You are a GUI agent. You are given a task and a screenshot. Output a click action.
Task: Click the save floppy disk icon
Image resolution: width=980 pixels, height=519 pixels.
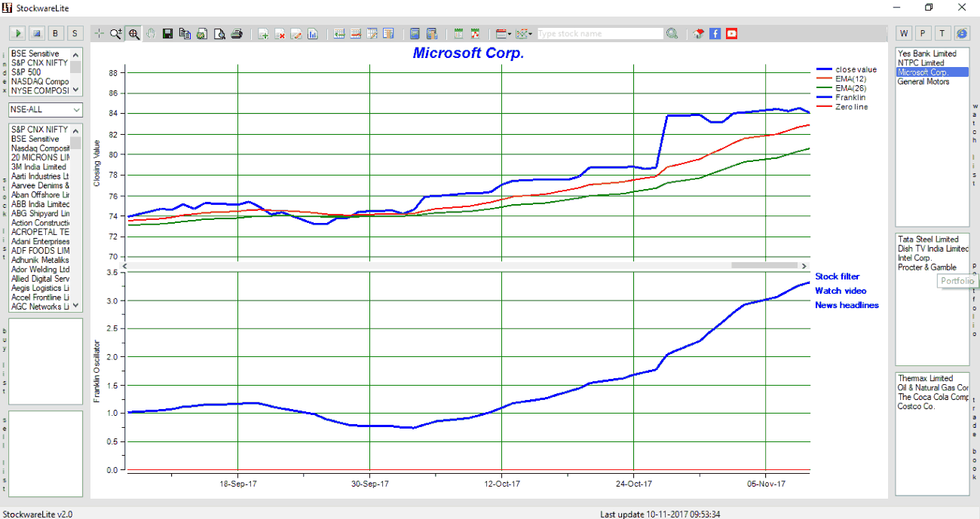167,33
